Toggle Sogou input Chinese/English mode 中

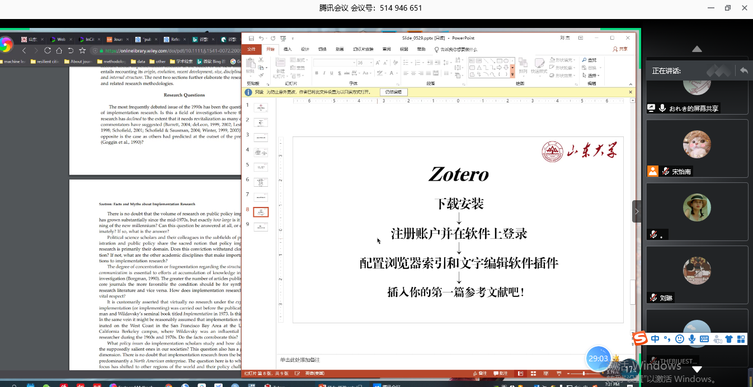click(x=655, y=339)
